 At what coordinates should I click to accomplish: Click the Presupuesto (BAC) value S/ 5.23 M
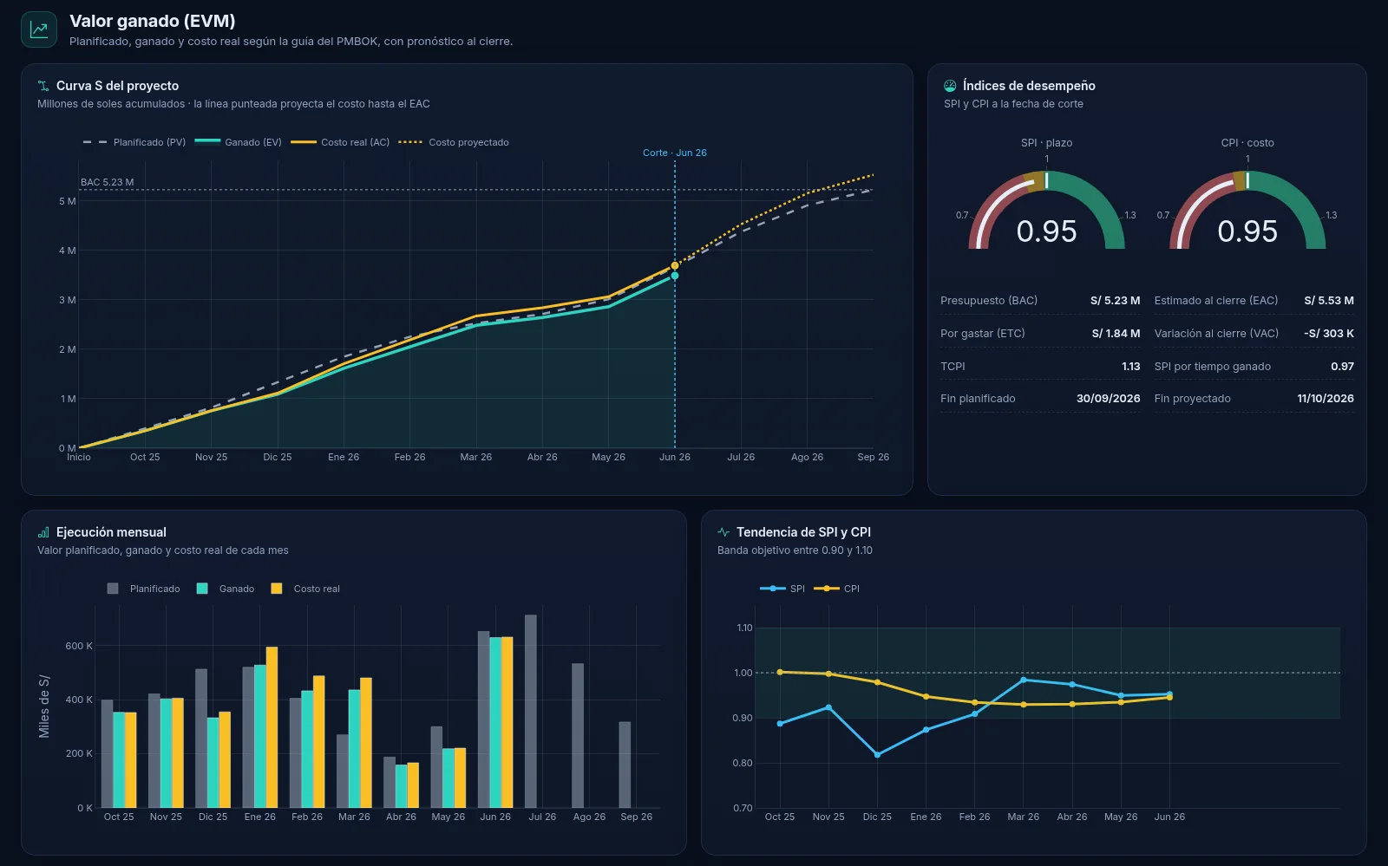[x=1115, y=301]
